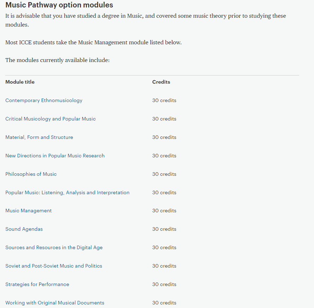This screenshot has width=314, height=308.
Task: Open Sources and Resources in the Digital Age
Action: [x=54, y=247]
